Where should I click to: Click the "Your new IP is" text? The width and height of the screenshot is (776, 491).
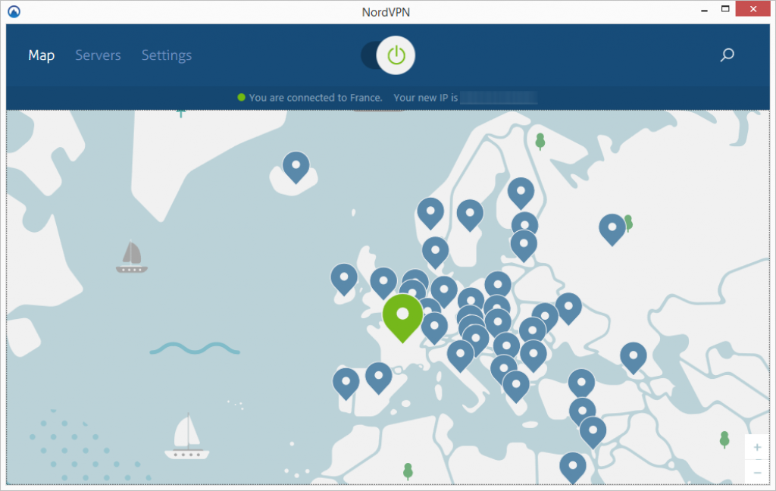click(426, 98)
